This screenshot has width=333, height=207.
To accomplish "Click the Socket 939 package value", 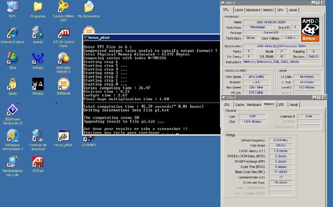I will tap(271, 33).
